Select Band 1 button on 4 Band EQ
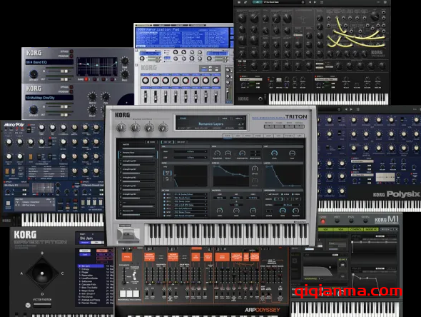This screenshot has width=421, height=317. click(86, 79)
